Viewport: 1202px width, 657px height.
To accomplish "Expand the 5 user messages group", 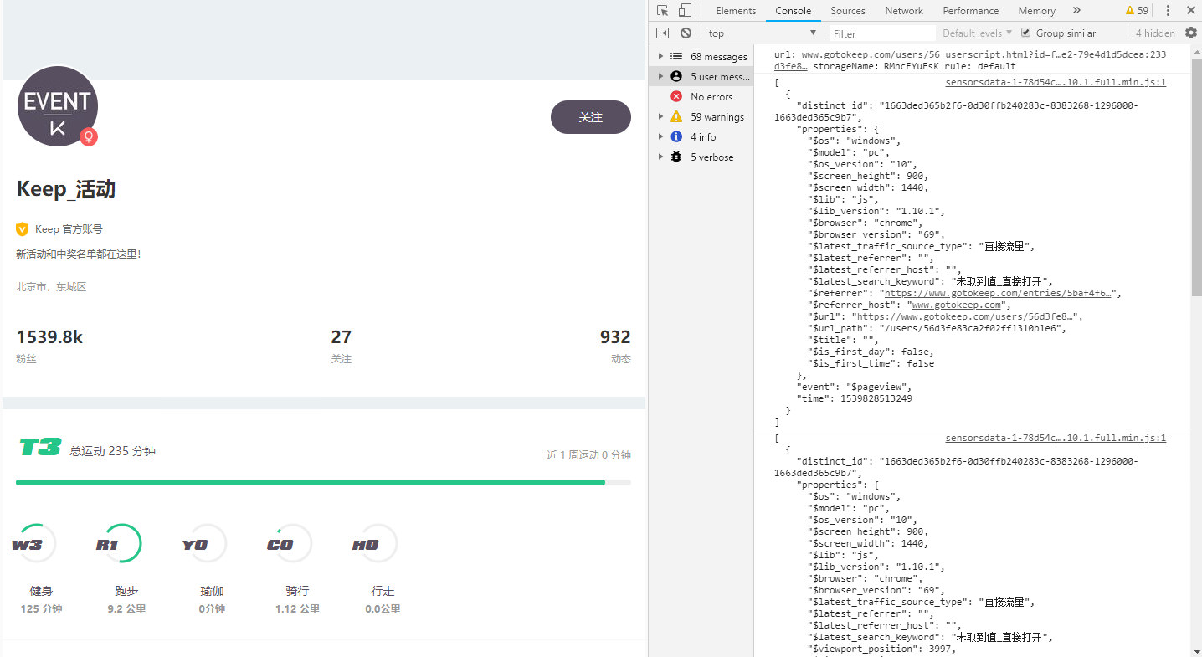I will pos(660,76).
